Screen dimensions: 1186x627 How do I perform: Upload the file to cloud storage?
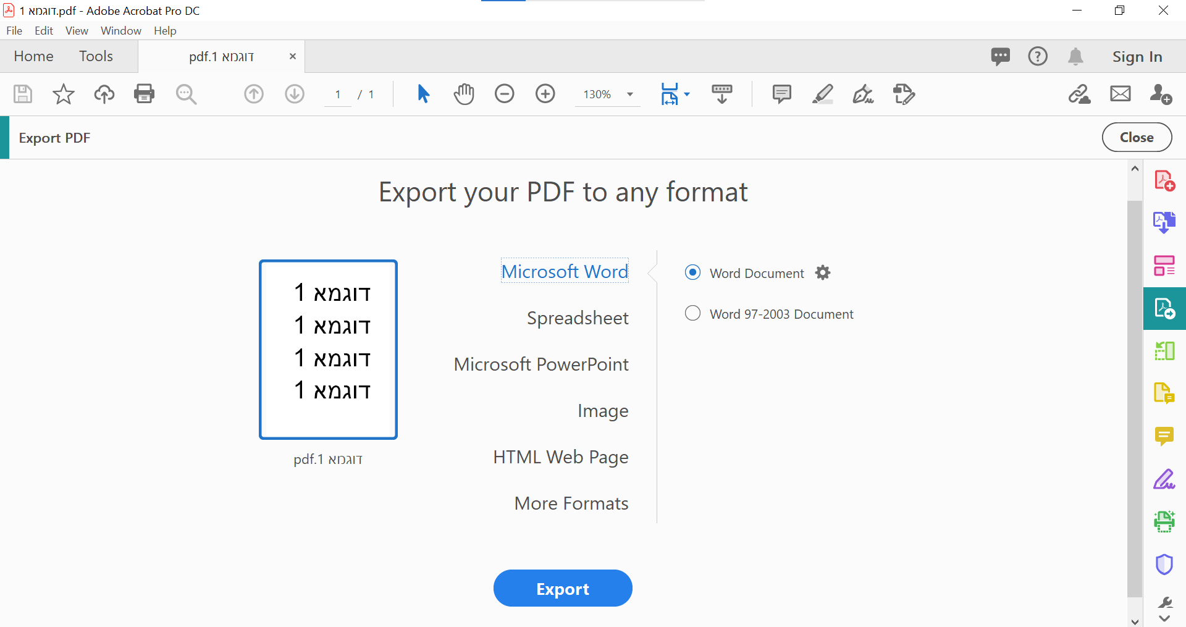pos(104,94)
